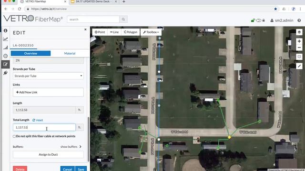
Task: Flip the header toggle switch
Action: [259, 20]
